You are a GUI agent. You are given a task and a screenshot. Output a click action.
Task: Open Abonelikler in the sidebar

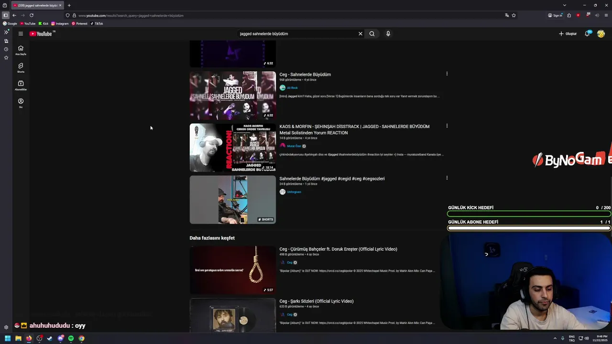click(x=21, y=86)
